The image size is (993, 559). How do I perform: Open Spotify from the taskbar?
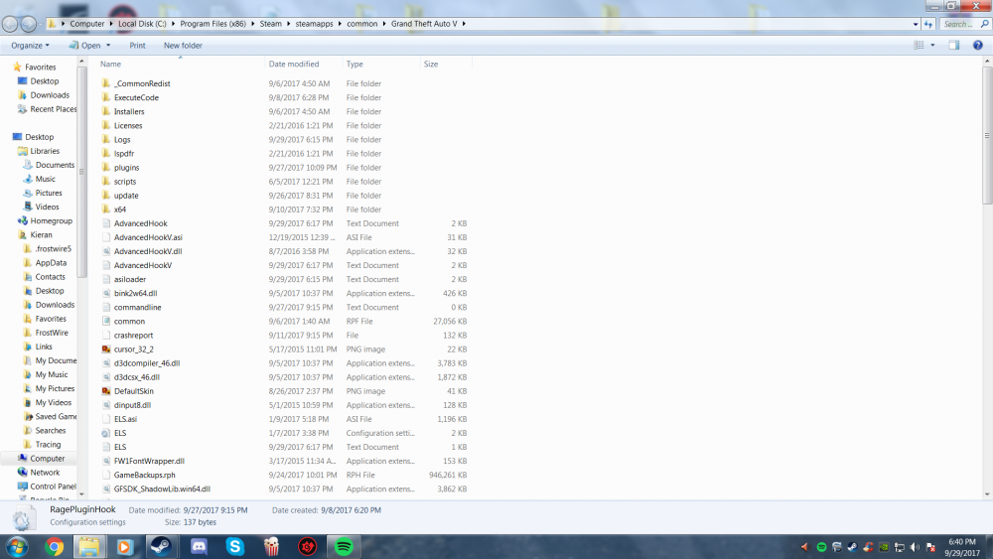tap(344, 546)
